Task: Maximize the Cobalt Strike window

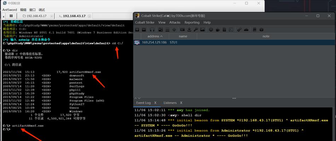Action: coord(318,16)
